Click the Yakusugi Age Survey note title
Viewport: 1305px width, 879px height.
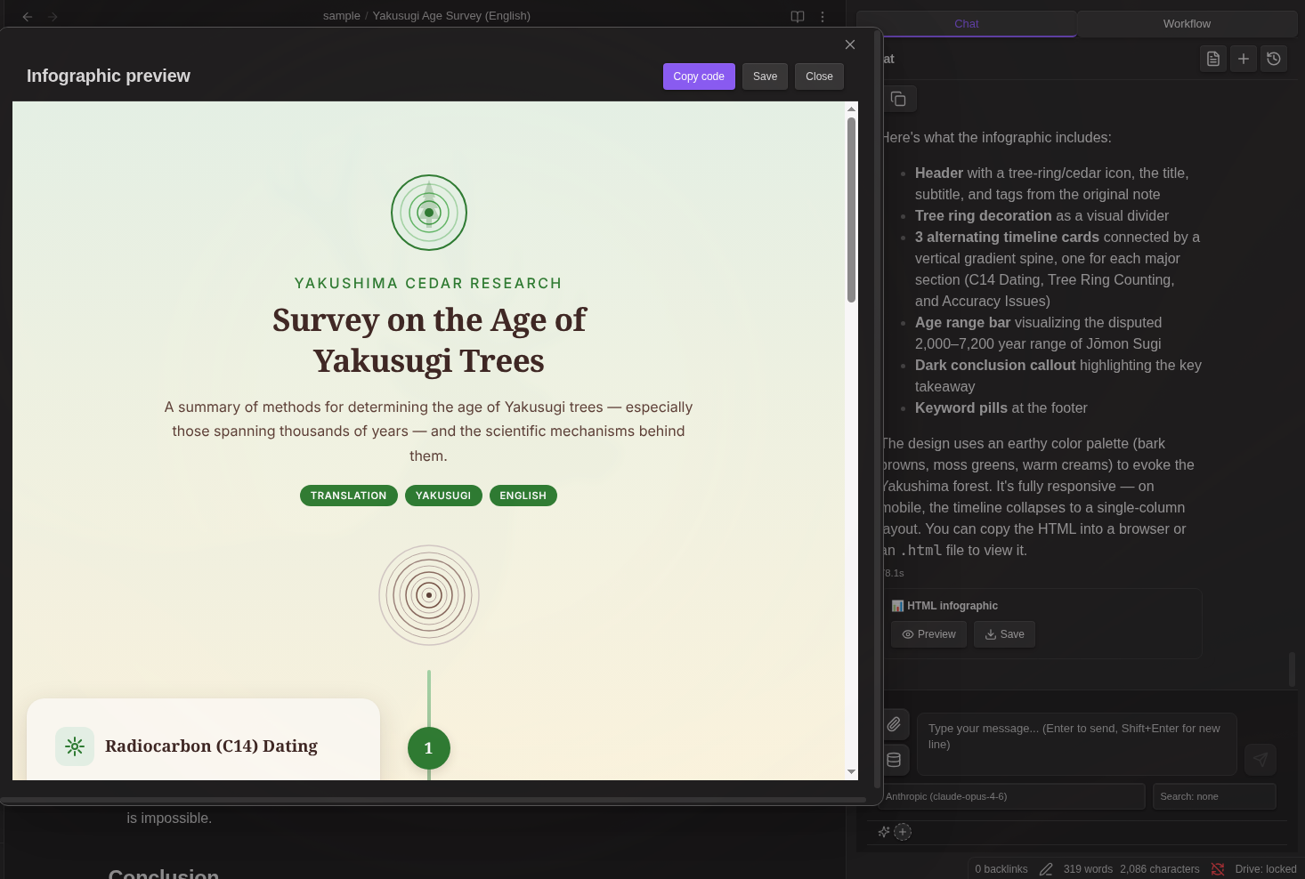click(x=451, y=16)
